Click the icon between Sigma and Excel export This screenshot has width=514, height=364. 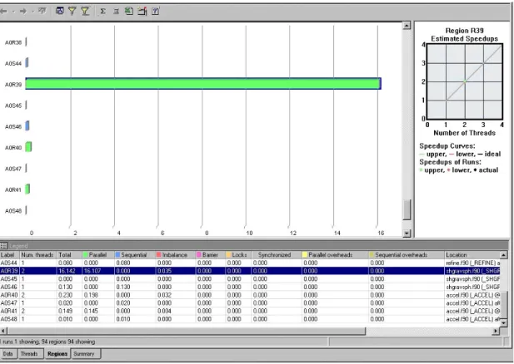point(116,11)
